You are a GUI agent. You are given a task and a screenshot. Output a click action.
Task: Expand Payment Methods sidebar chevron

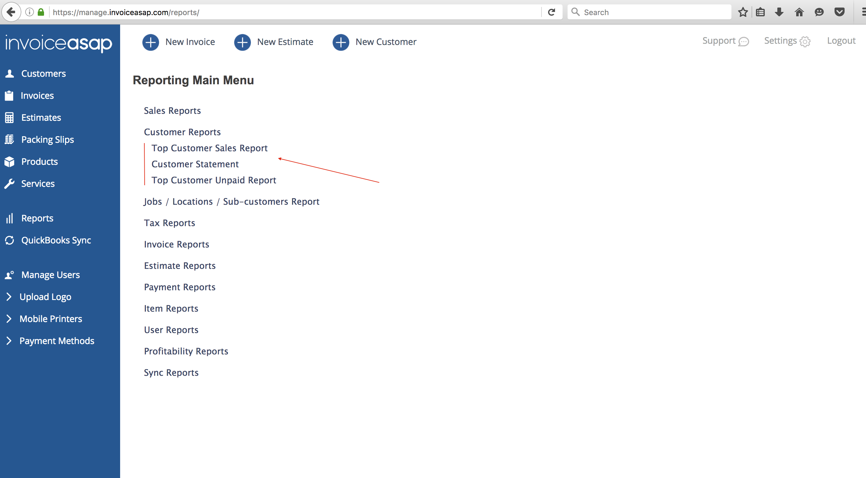tap(9, 341)
